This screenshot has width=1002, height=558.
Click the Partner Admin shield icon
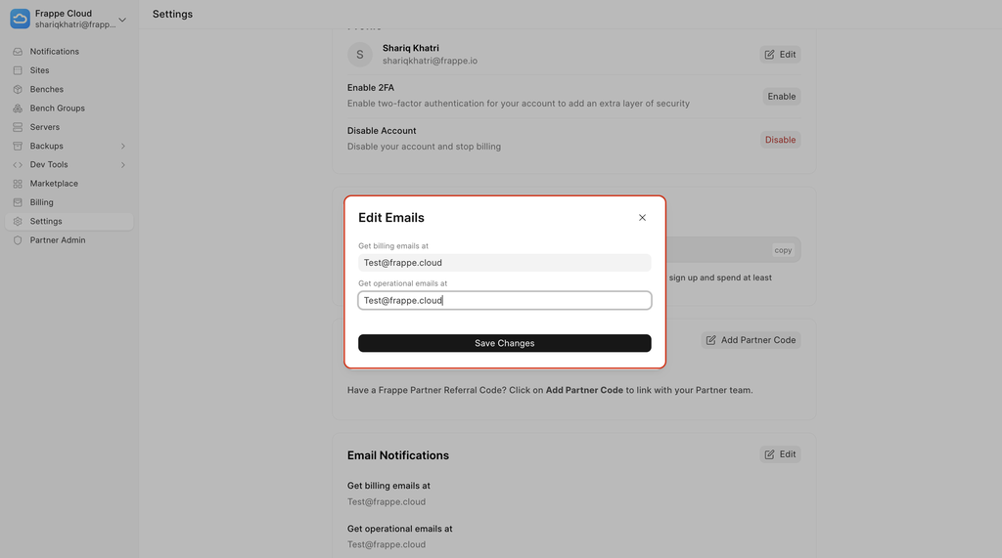(18, 240)
